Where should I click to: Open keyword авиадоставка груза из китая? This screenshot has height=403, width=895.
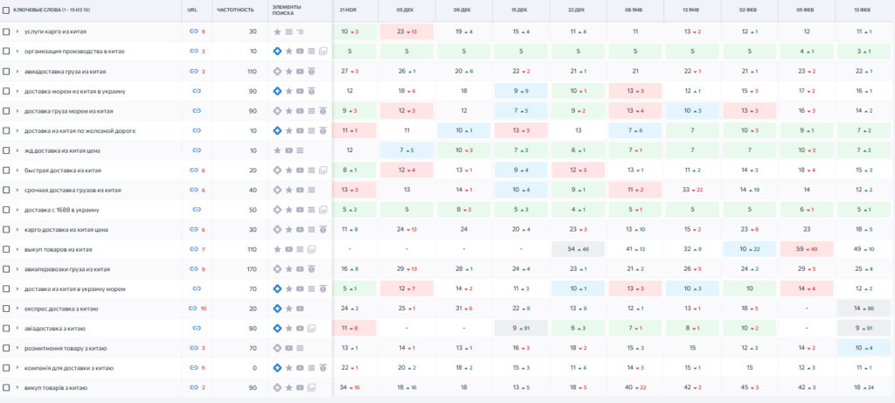65,72
